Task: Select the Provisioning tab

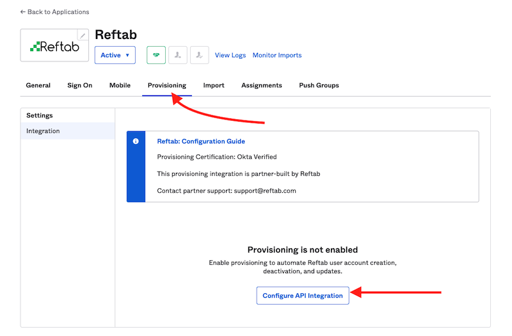Action: click(167, 85)
